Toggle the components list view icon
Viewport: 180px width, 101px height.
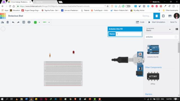point(177,29)
